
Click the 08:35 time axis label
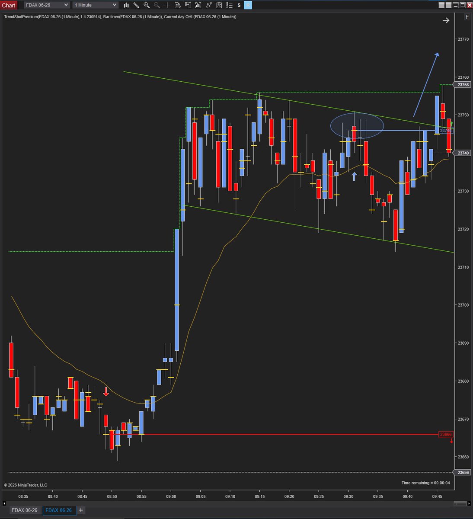tap(23, 497)
